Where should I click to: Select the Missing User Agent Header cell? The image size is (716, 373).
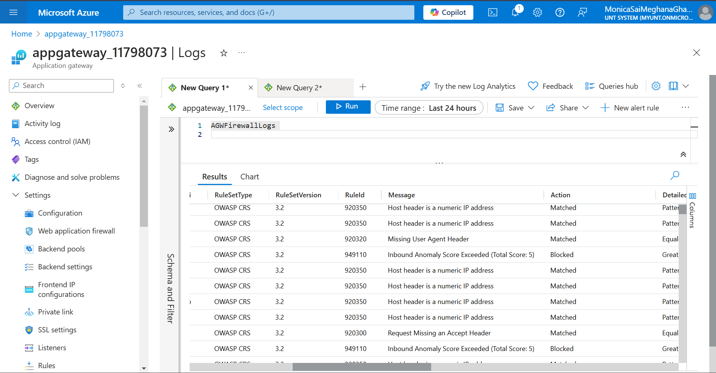pyautogui.click(x=428, y=239)
